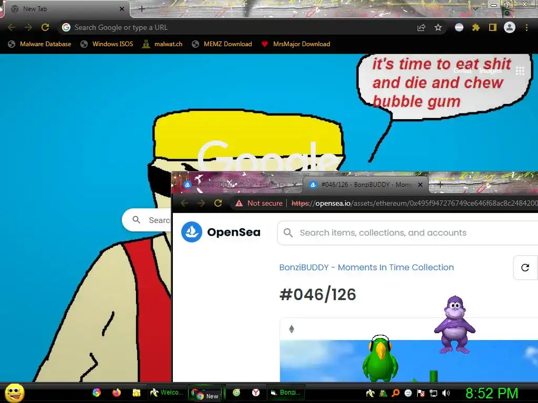
Task: Go back in the New Tab window
Action: coord(12,27)
